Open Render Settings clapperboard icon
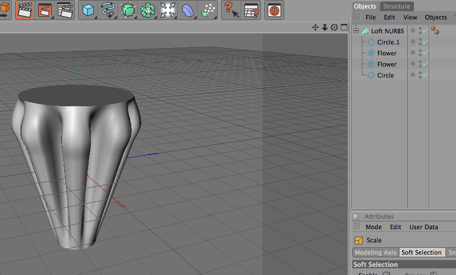 (x=65, y=10)
